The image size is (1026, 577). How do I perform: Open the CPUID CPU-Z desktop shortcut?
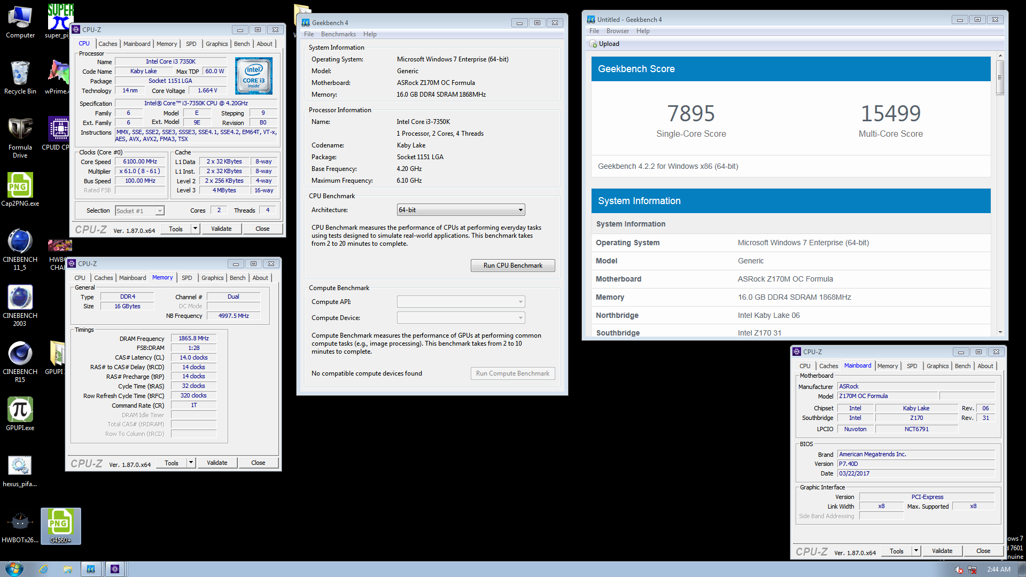pyautogui.click(x=58, y=134)
